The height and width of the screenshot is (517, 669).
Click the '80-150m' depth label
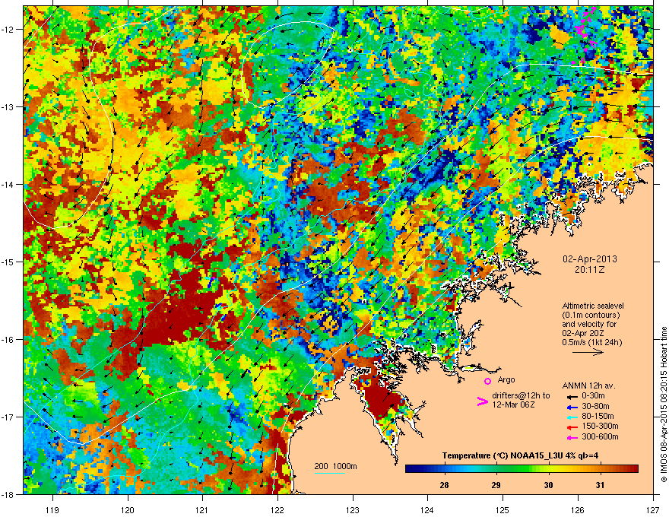(598, 417)
